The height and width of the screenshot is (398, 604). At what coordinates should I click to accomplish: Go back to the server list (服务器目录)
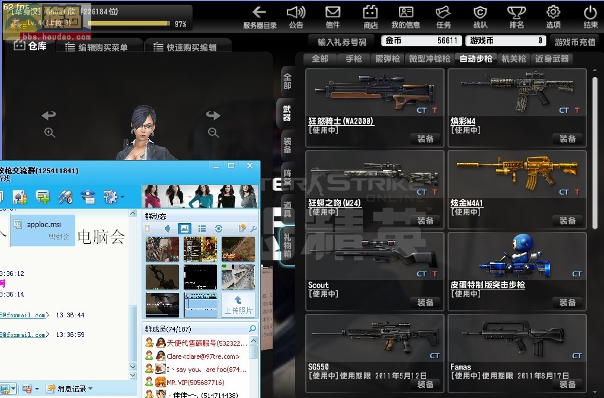point(260,17)
